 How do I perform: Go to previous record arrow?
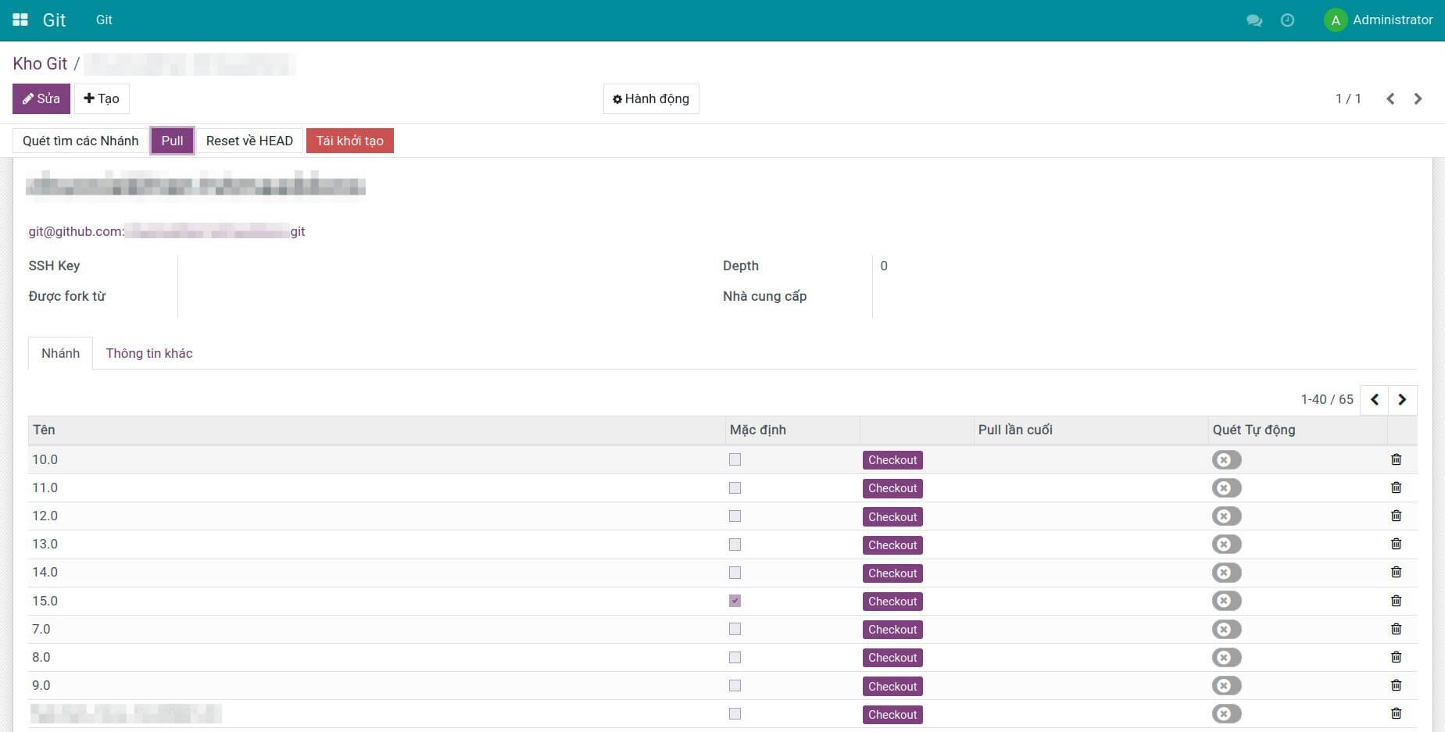click(1390, 98)
